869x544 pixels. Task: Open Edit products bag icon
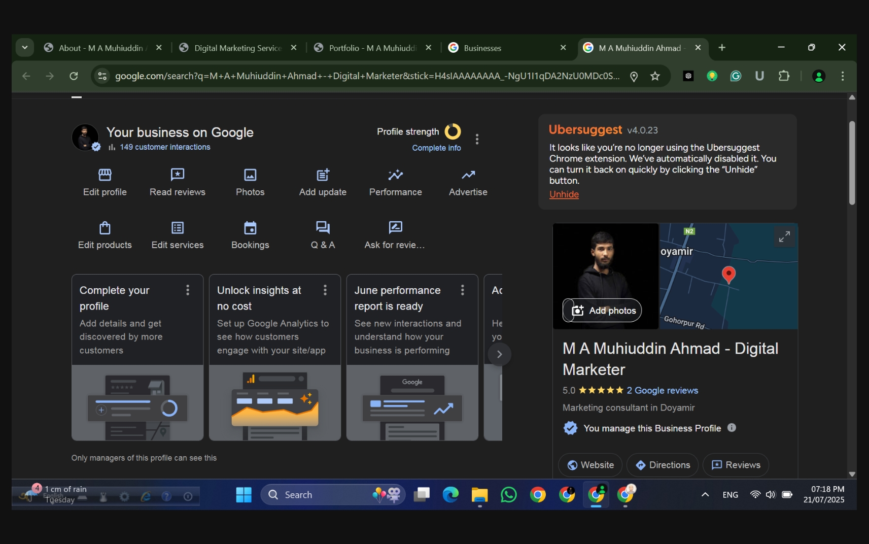105,228
